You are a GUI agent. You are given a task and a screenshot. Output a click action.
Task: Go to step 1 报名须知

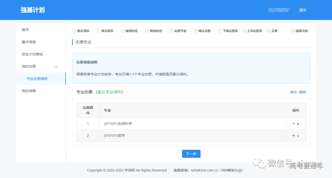pyautogui.click(x=81, y=31)
